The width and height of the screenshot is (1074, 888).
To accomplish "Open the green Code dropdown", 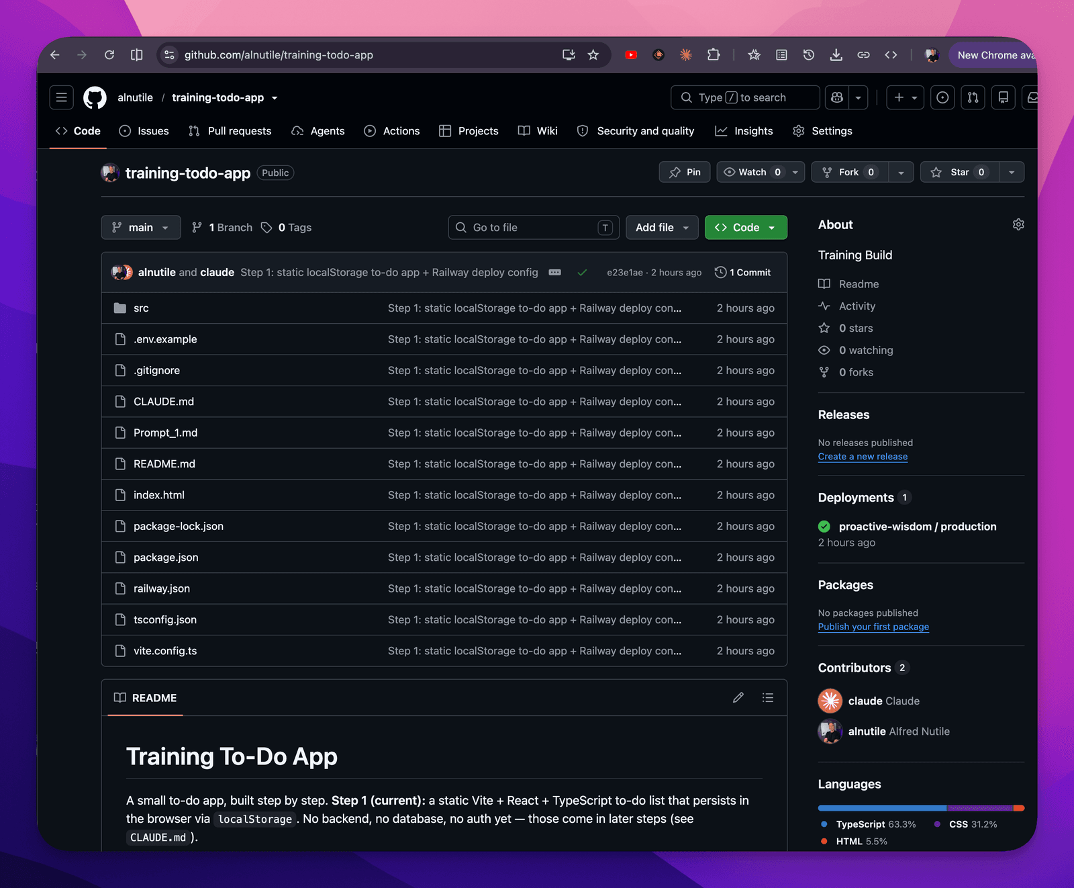I will coord(746,228).
